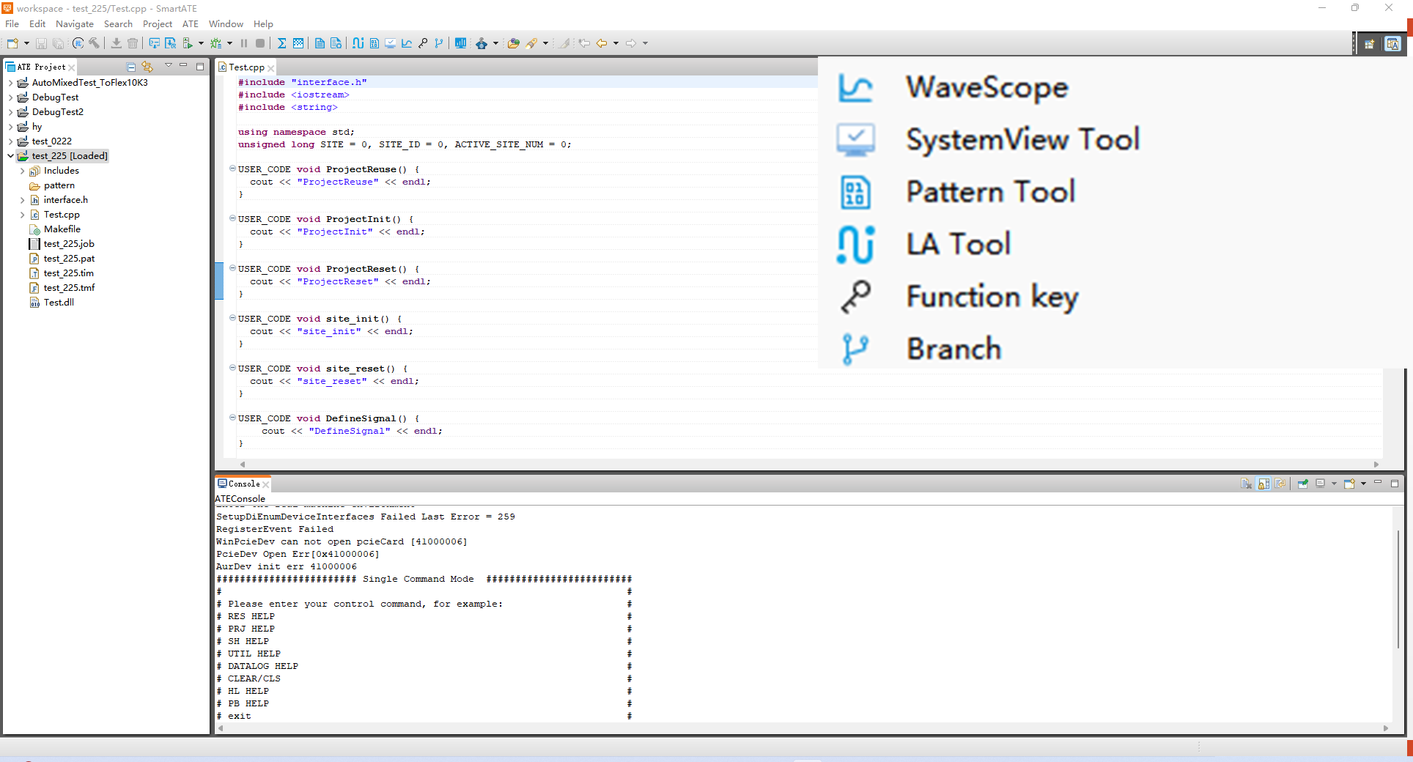Switch to the Test.cpp editor tab

(x=246, y=67)
